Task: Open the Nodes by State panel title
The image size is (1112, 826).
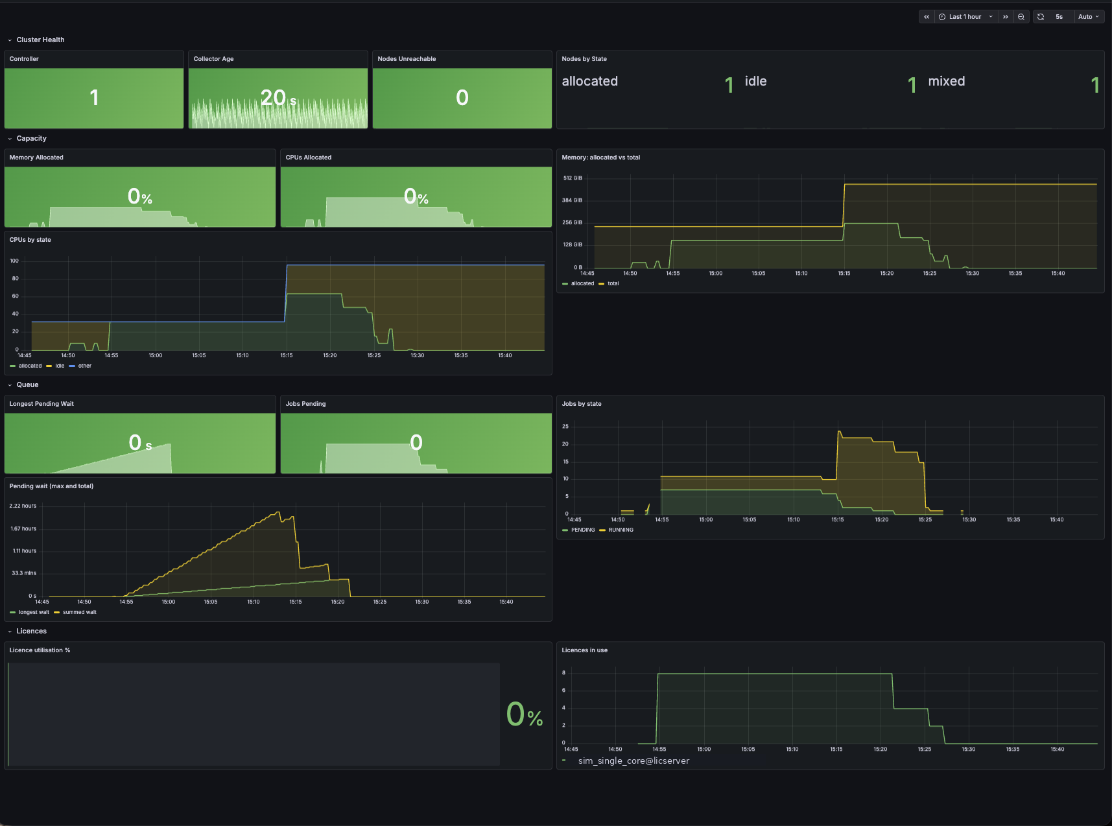Action: pos(584,59)
